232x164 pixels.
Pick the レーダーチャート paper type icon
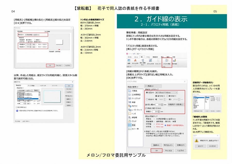click(x=130, y=110)
